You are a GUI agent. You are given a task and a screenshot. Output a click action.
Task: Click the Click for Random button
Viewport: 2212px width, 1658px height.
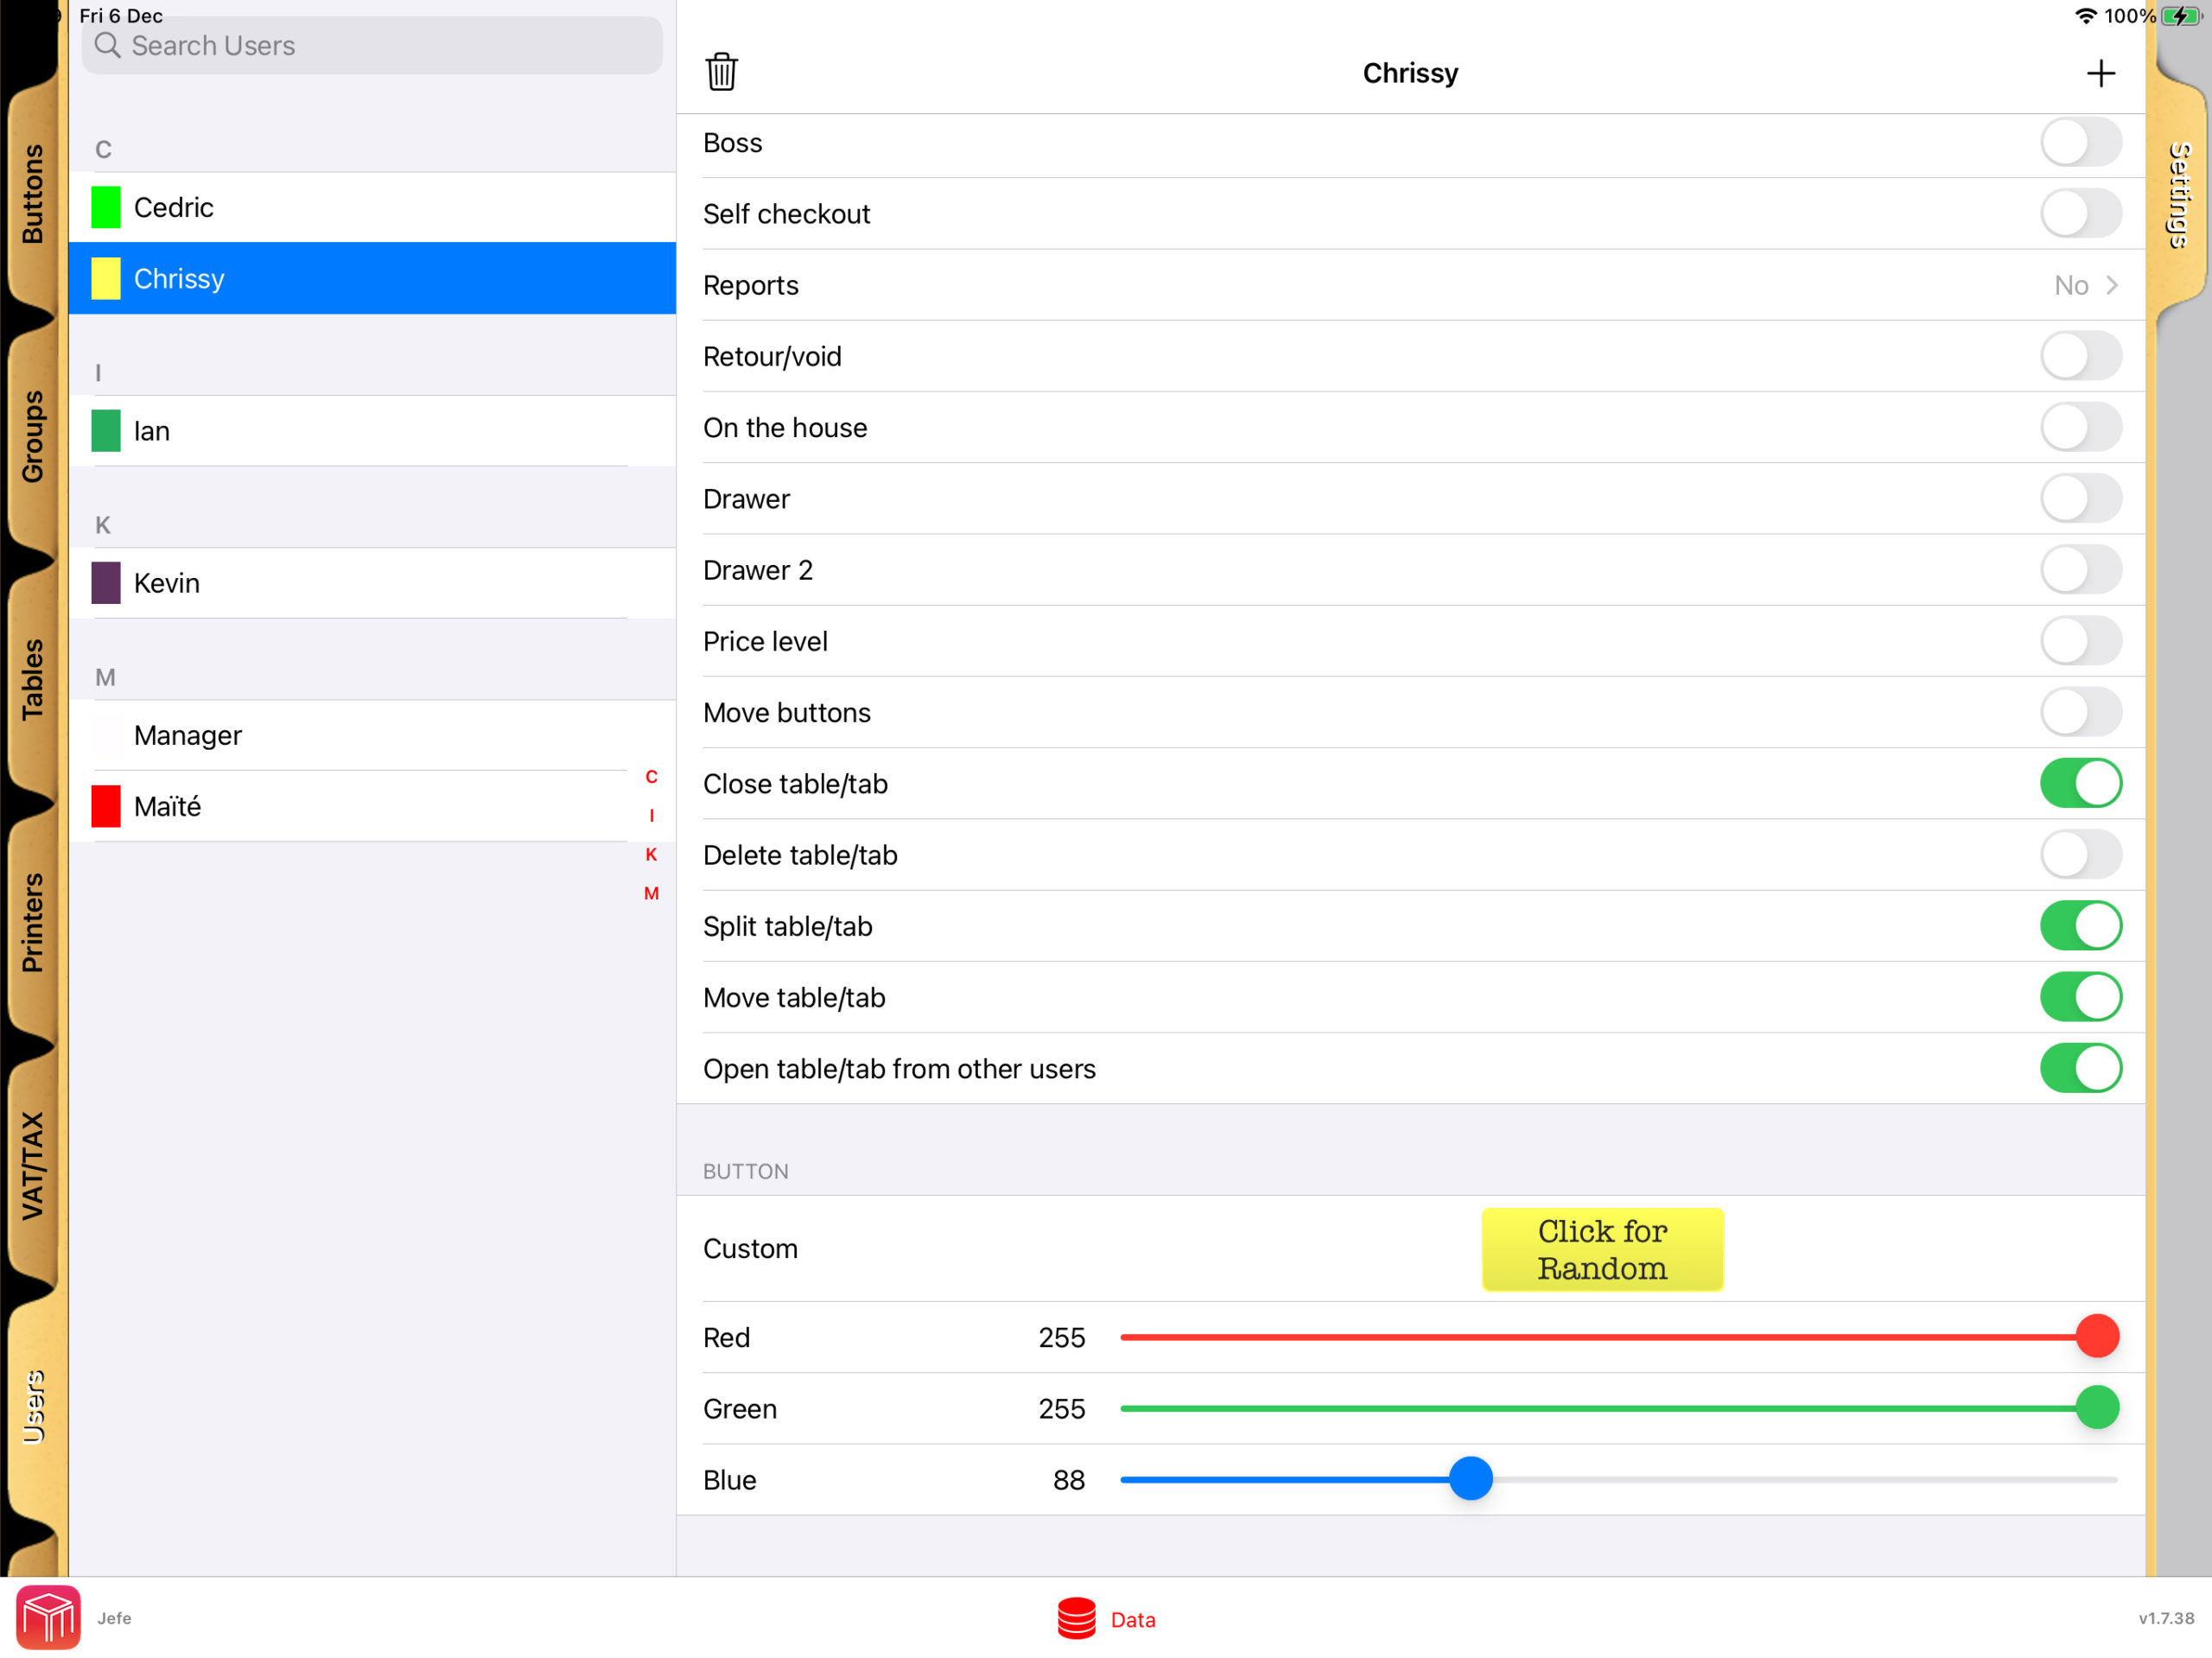[x=1600, y=1248]
